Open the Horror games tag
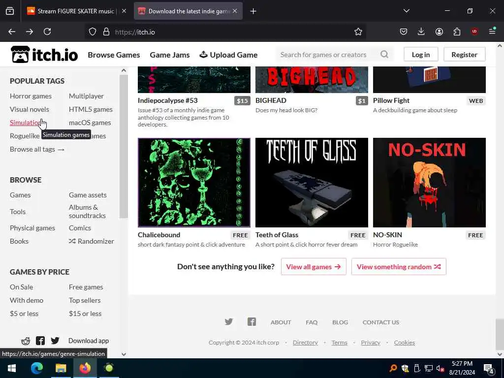 coord(31,96)
